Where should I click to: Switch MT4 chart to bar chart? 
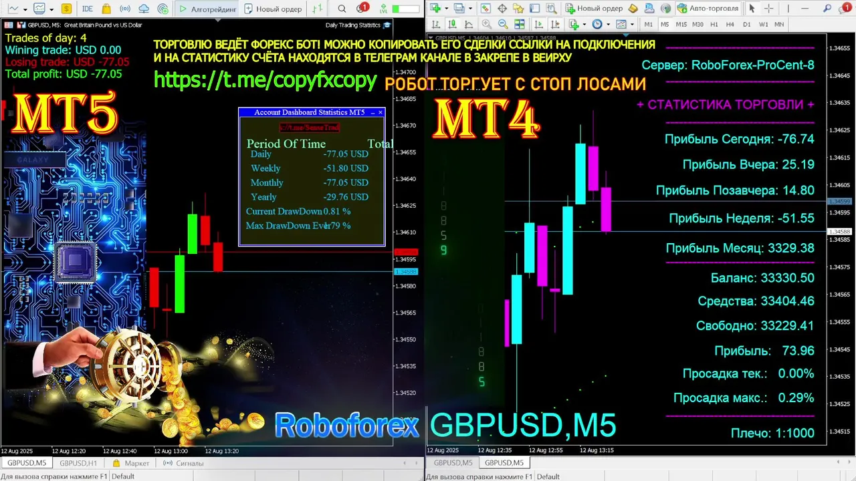click(436, 24)
